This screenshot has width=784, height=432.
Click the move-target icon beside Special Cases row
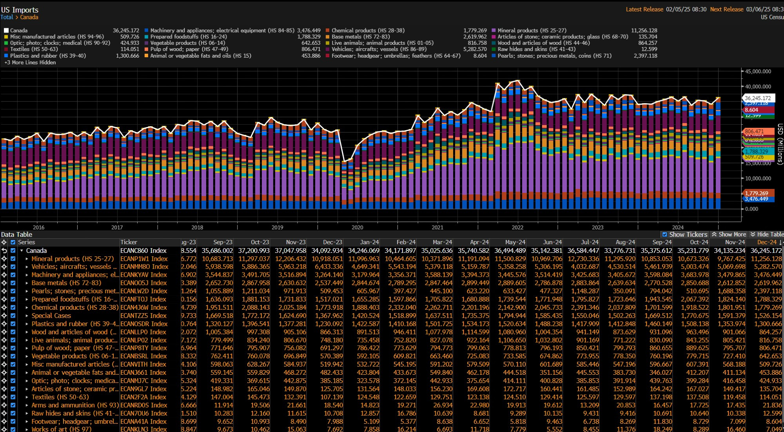[4, 316]
